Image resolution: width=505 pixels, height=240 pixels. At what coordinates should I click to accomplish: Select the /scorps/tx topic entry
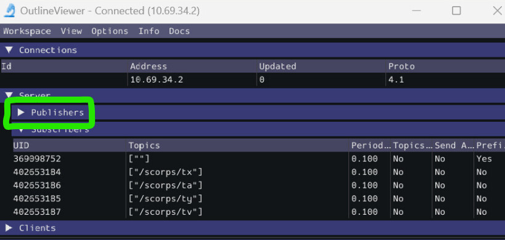(x=165, y=172)
